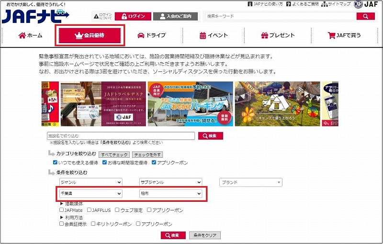This screenshot has width=383, height=244.
Task: Click the 施設名で絞り込む input field
Action: (x=121, y=136)
